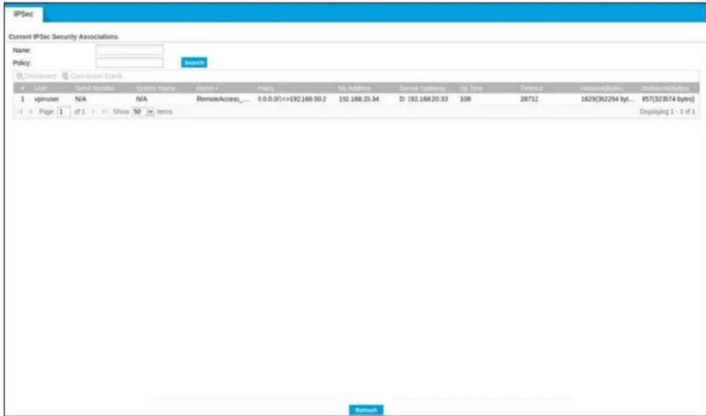
Task: Click the RemoteAccess name cell
Action: [x=223, y=99]
